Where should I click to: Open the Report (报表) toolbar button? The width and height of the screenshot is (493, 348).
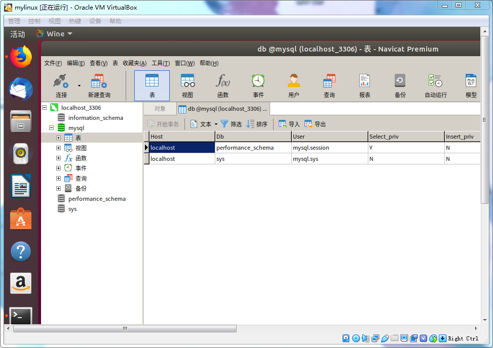click(x=364, y=85)
